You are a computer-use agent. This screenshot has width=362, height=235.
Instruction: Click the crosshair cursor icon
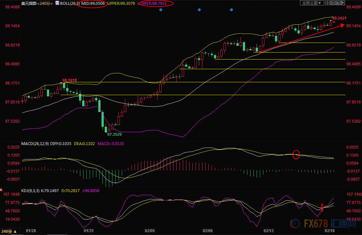327,3
